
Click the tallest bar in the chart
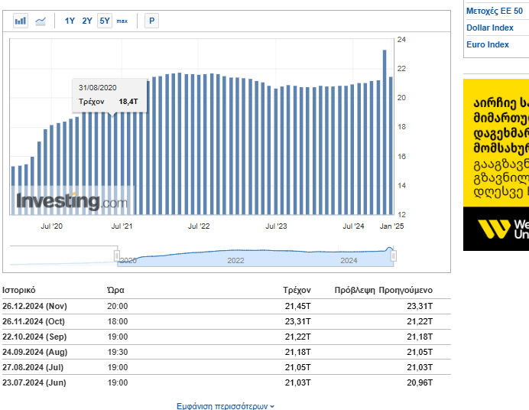pos(385,132)
